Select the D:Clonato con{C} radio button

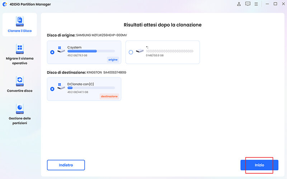52,89
